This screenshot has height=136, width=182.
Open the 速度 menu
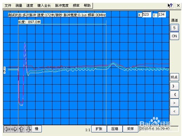click(30, 6)
